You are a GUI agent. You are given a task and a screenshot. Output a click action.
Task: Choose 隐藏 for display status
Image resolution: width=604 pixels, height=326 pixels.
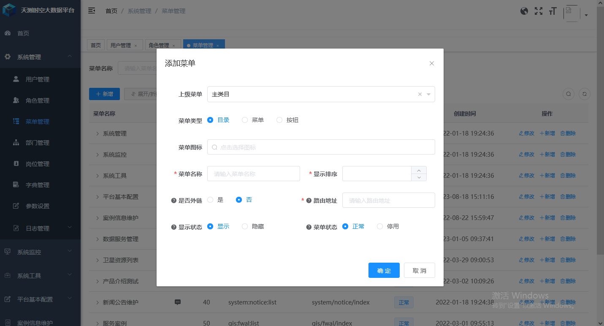click(245, 226)
